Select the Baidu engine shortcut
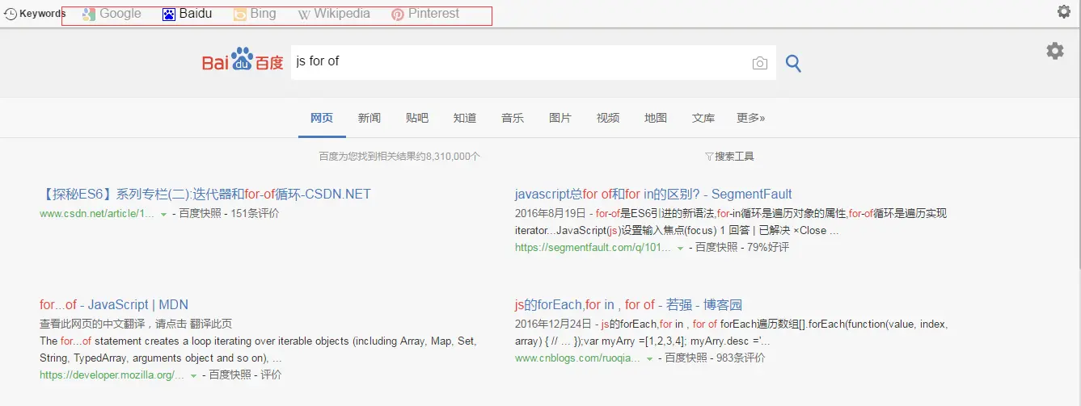 187,14
